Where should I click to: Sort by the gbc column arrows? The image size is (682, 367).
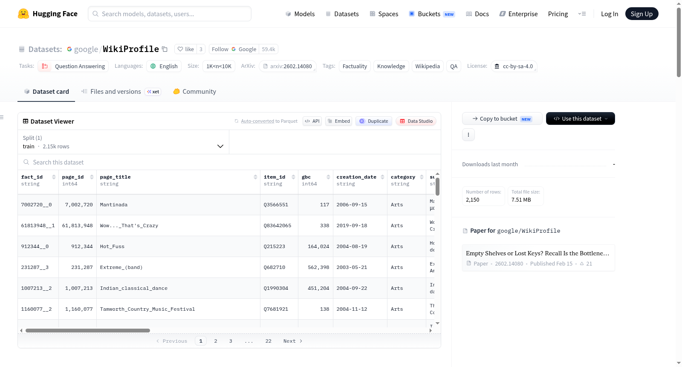(x=328, y=177)
